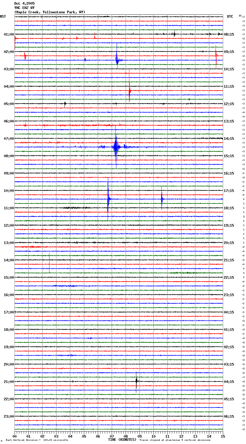Click the "09:15" UTC time label
The height and width of the screenshot is (444, 246).
229,52
